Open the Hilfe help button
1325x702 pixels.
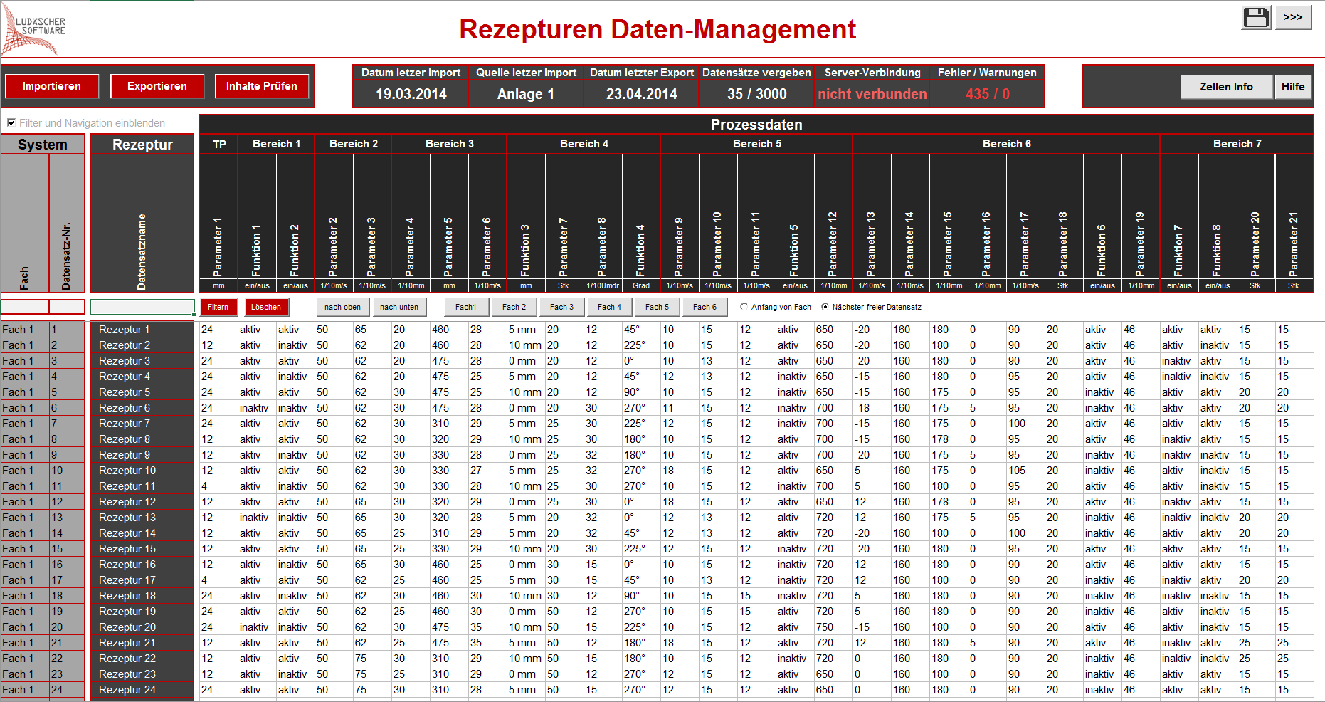tap(1292, 87)
